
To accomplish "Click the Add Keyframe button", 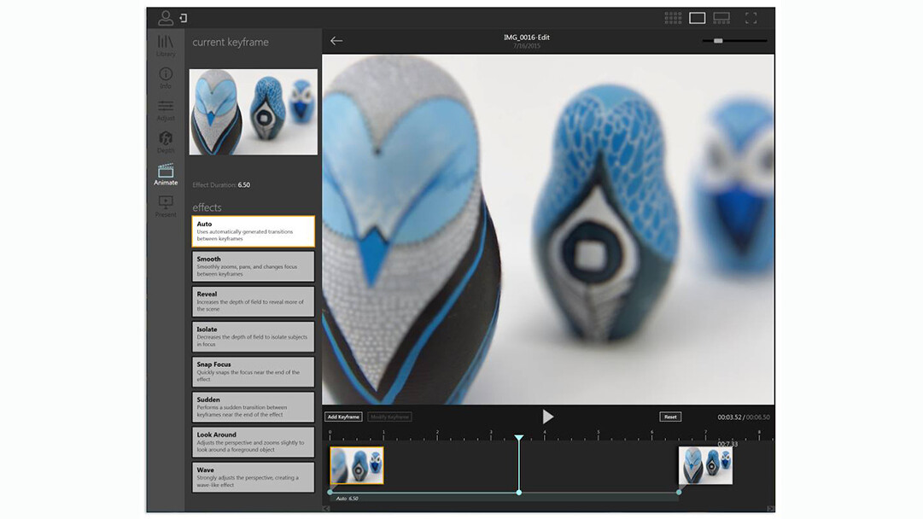I will coord(343,417).
